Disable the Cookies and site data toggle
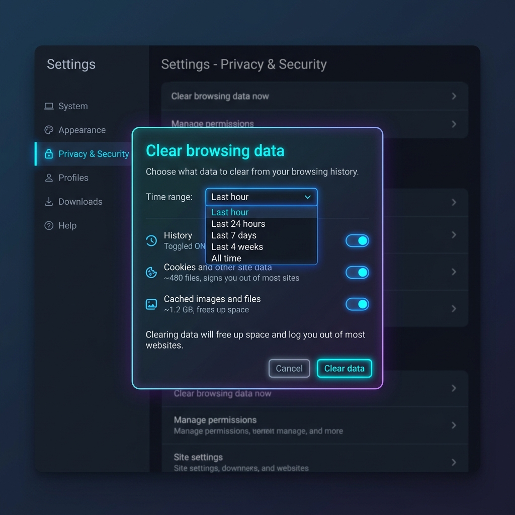515x515 pixels. click(x=358, y=272)
